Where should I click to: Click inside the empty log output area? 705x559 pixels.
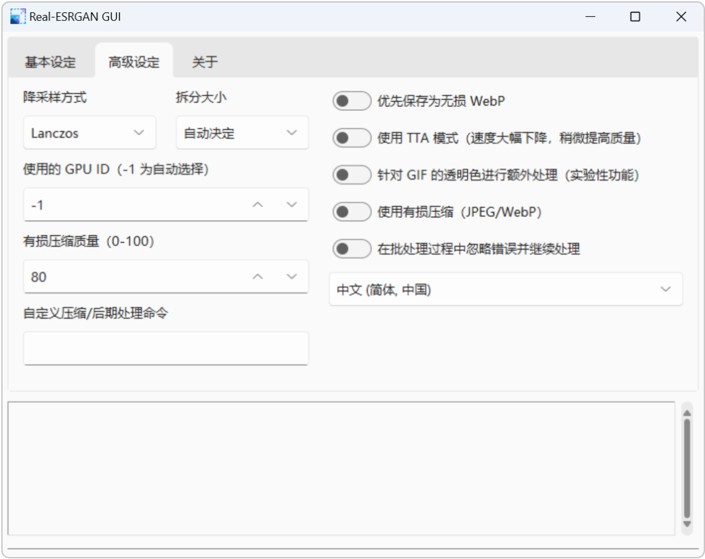click(341, 468)
